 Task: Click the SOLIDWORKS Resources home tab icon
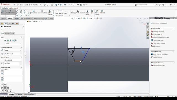(148, 24)
